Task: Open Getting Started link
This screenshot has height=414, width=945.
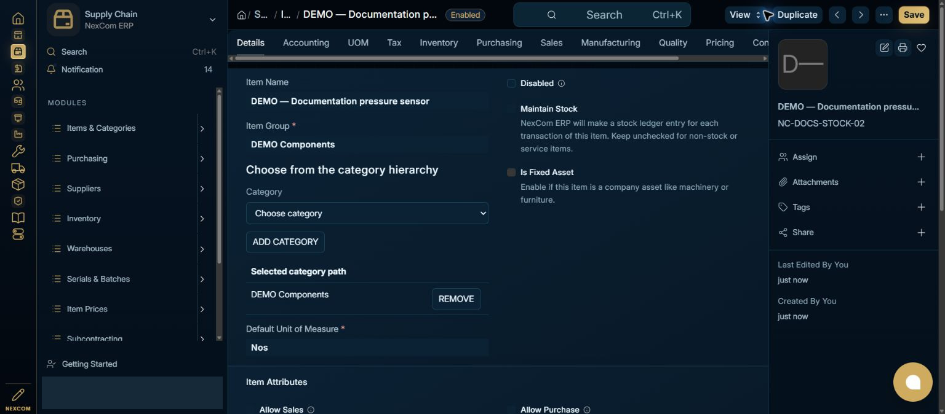Action: [89, 364]
